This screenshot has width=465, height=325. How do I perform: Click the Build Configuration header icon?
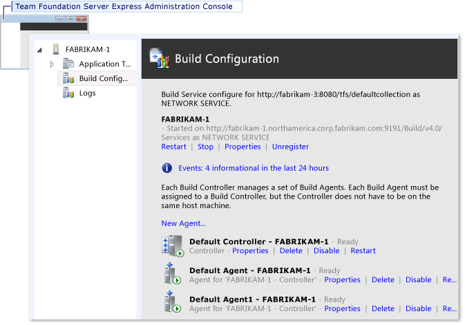(x=159, y=59)
